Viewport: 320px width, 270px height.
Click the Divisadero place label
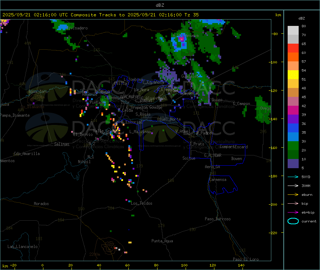pyautogui.click(x=77, y=28)
